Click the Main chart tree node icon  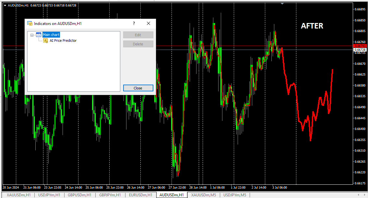coord(39,35)
